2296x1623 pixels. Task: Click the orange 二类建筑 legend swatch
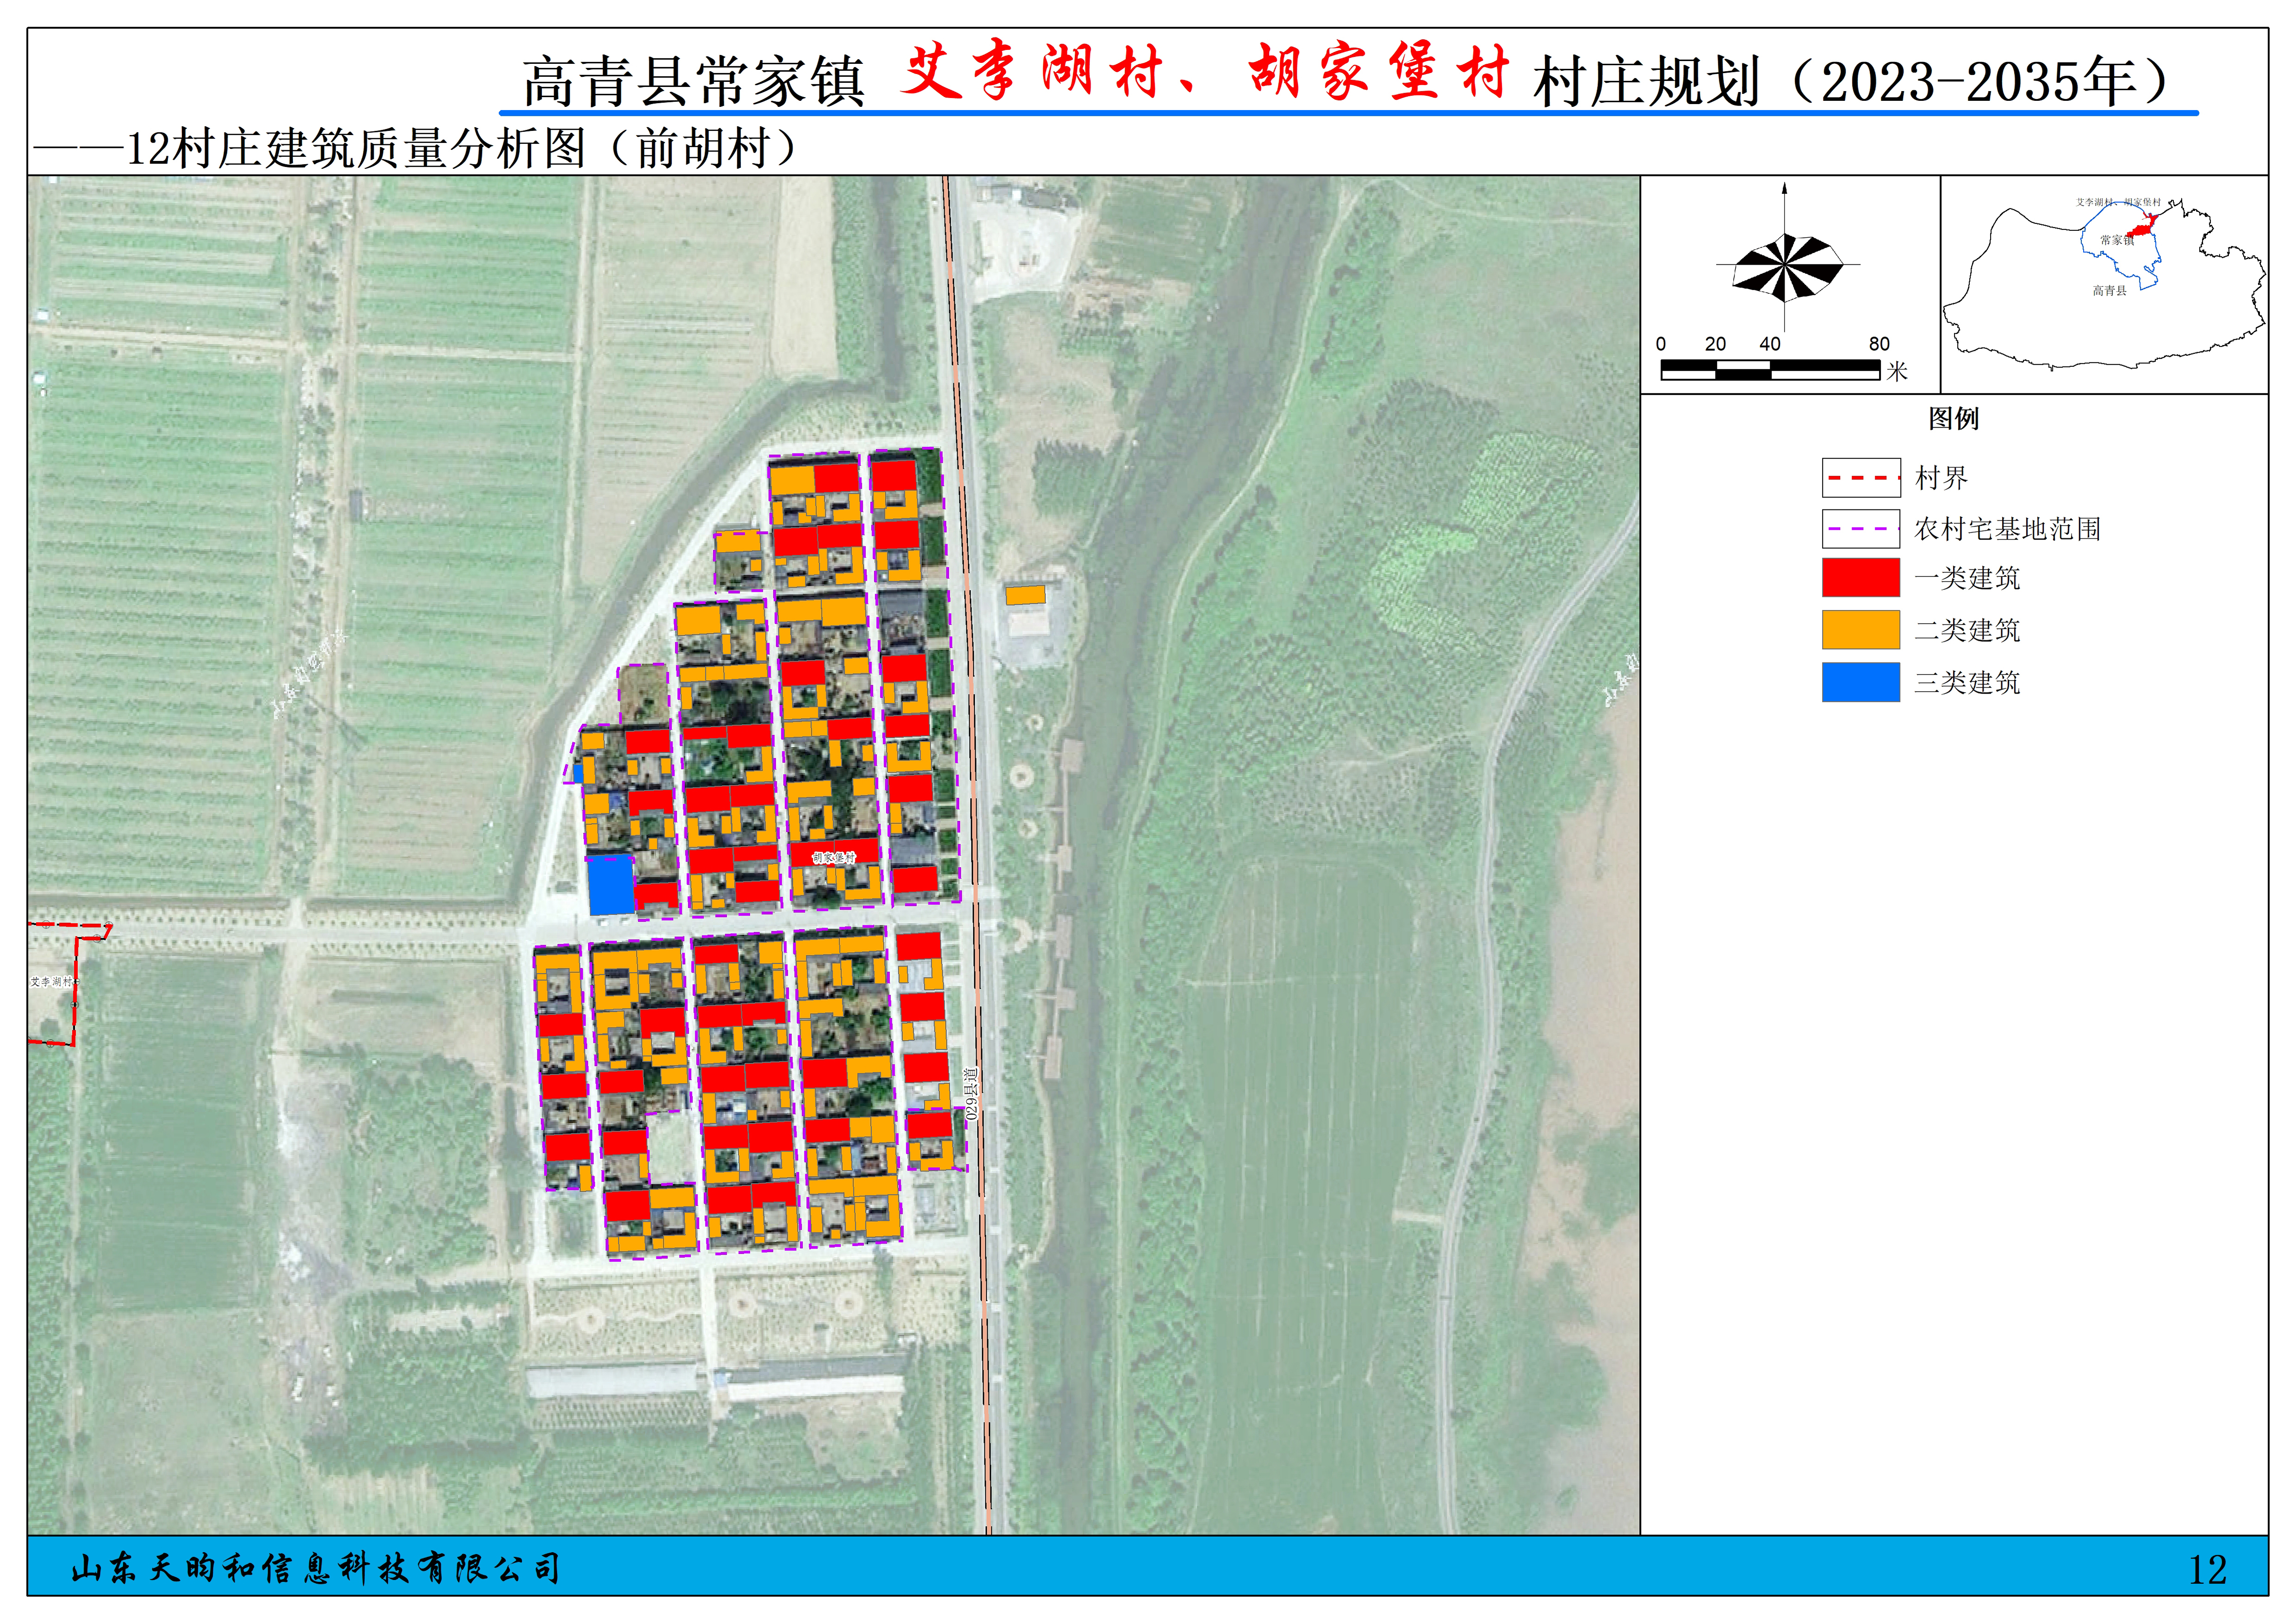1860,630
